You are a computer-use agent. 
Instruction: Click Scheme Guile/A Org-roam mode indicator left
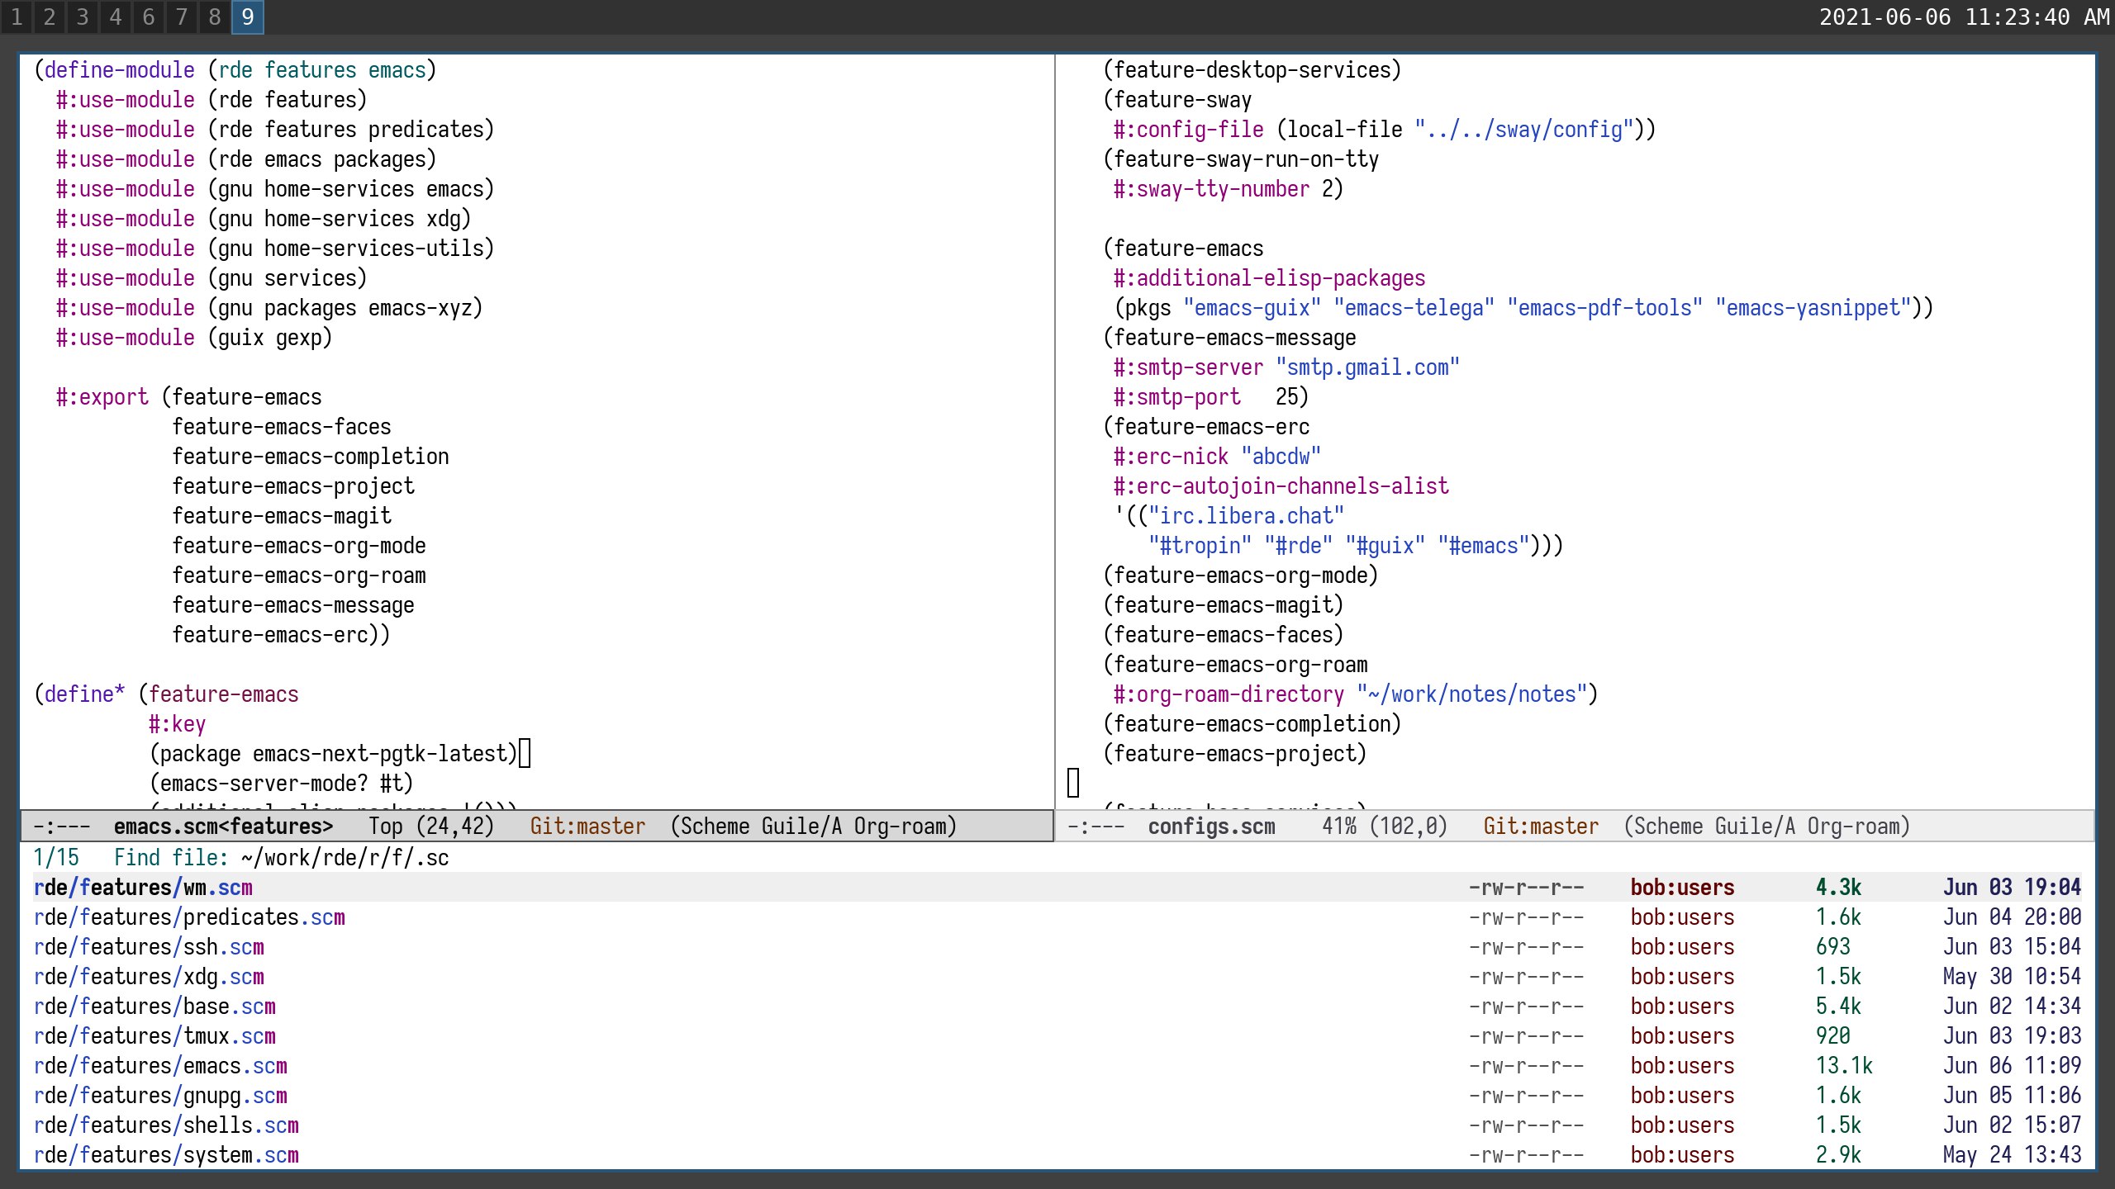(x=813, y=827)
